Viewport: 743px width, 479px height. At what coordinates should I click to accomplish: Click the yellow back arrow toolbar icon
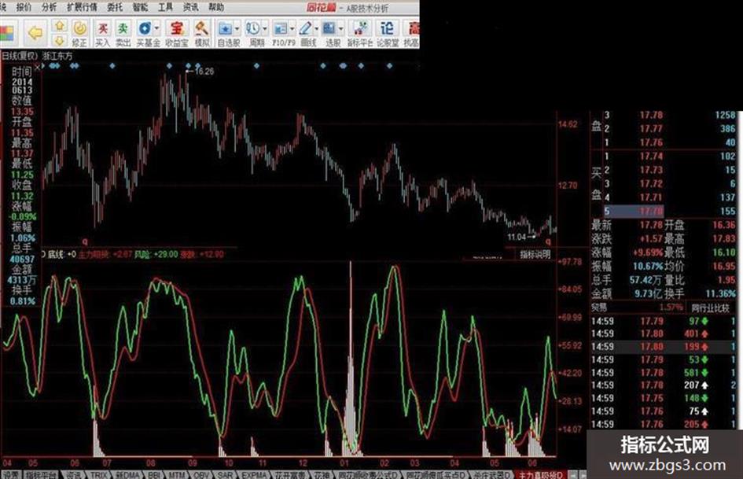[x=35, y=33]
